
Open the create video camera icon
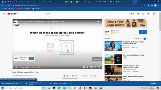coord(138,14)
